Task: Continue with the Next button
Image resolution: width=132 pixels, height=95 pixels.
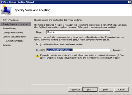Action: (x=90, y=89)
